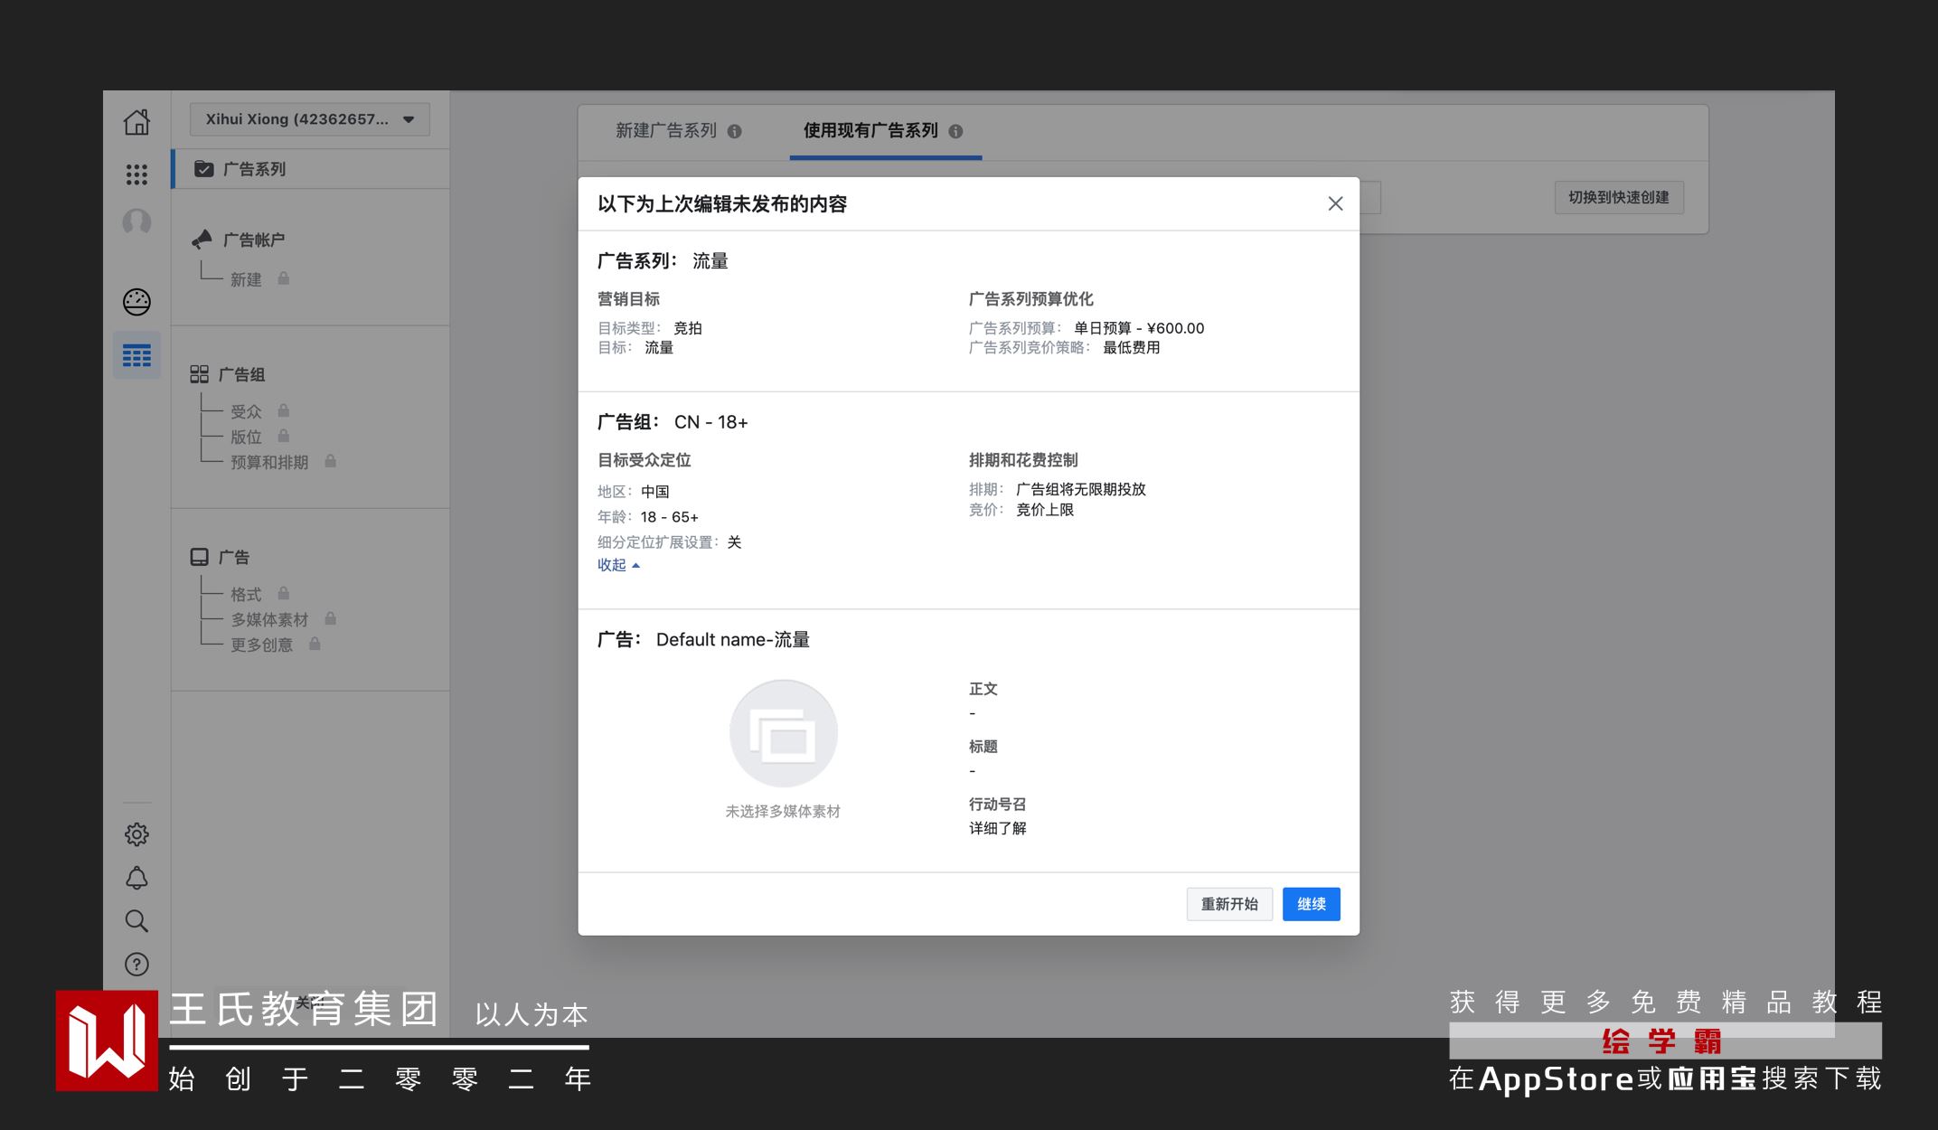The height and width of the screenshot is (1130, 1938).
Task: Click the notifications bell icon
Action: (136, 878)
